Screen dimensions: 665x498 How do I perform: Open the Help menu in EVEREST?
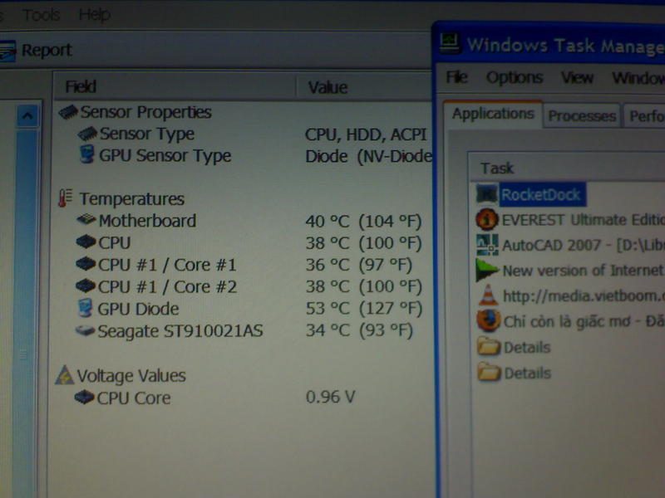point(94,15)
